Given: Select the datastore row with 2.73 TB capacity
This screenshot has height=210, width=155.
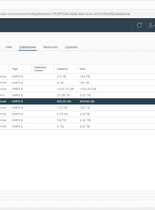Looking at the screenshot, I should click(77, 114).
